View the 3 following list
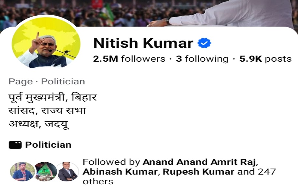298x196 pixels. coord(202,59)
